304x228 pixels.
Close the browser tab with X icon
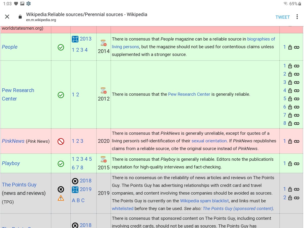pos(7,17)
